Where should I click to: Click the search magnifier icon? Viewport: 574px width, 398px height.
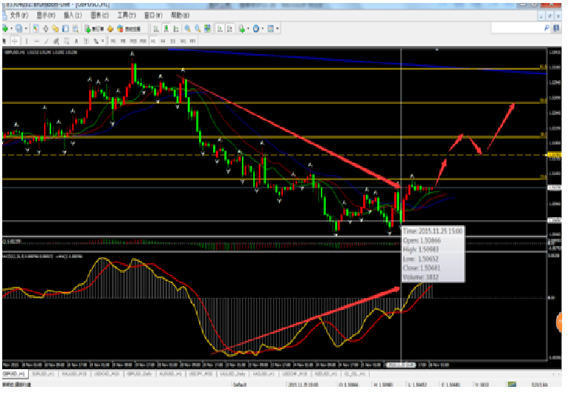click(x=547, y=27)
